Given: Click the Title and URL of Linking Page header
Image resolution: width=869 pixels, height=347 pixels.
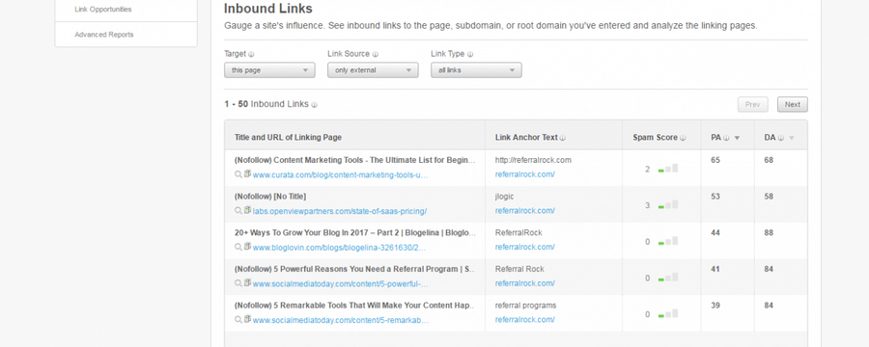Looking at the screenshot, I should (x=288, y=138).
